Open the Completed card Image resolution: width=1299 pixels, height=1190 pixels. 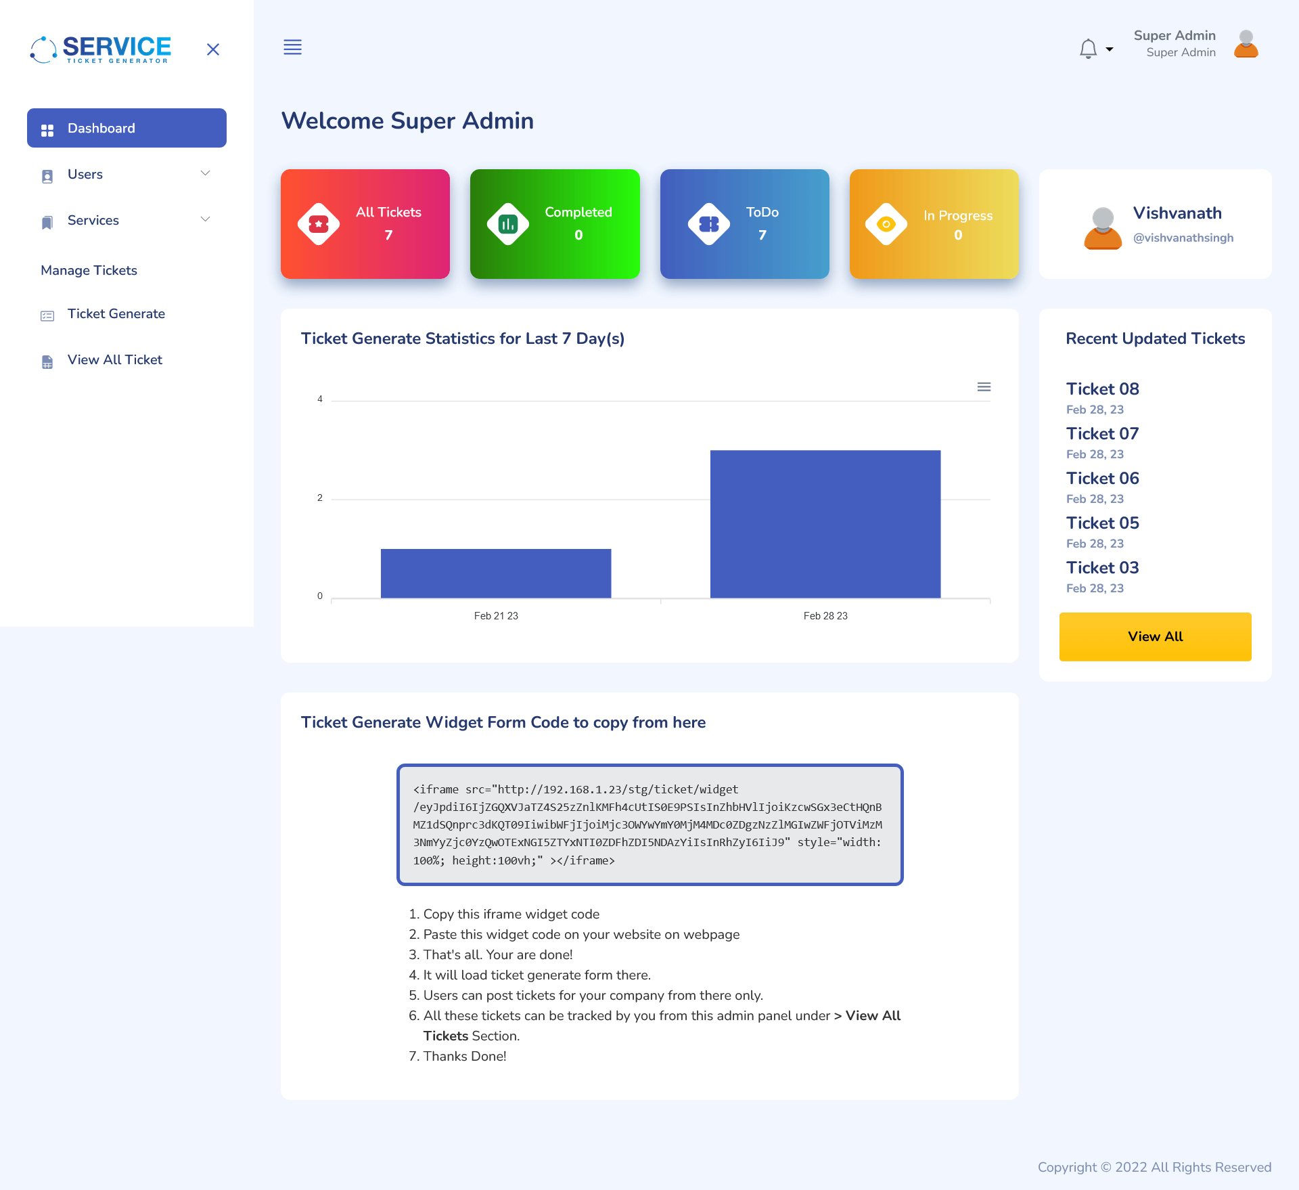click(555, 224)
